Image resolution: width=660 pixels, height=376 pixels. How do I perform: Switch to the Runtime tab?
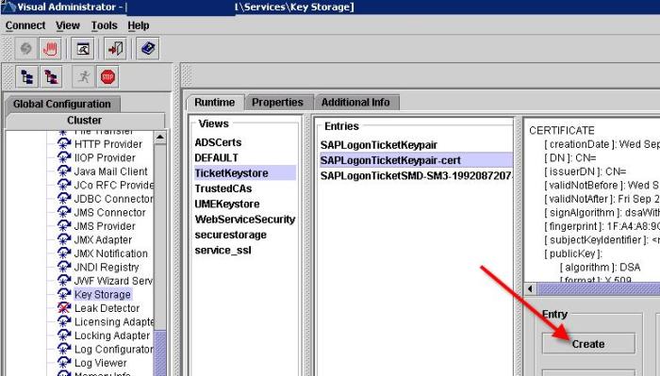215,102
